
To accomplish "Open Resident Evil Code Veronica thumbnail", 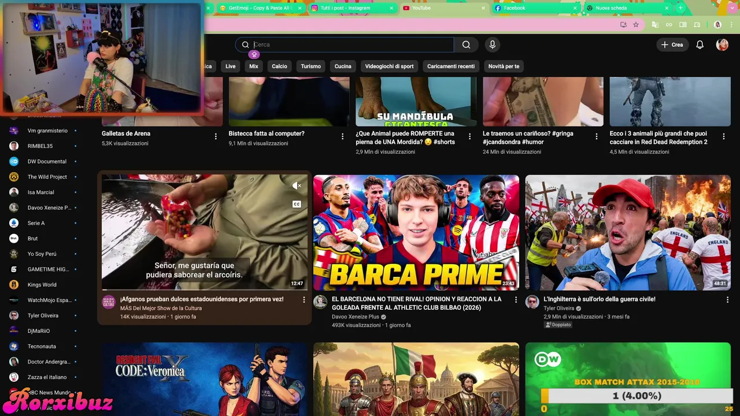I will click(x=205, y=379).
